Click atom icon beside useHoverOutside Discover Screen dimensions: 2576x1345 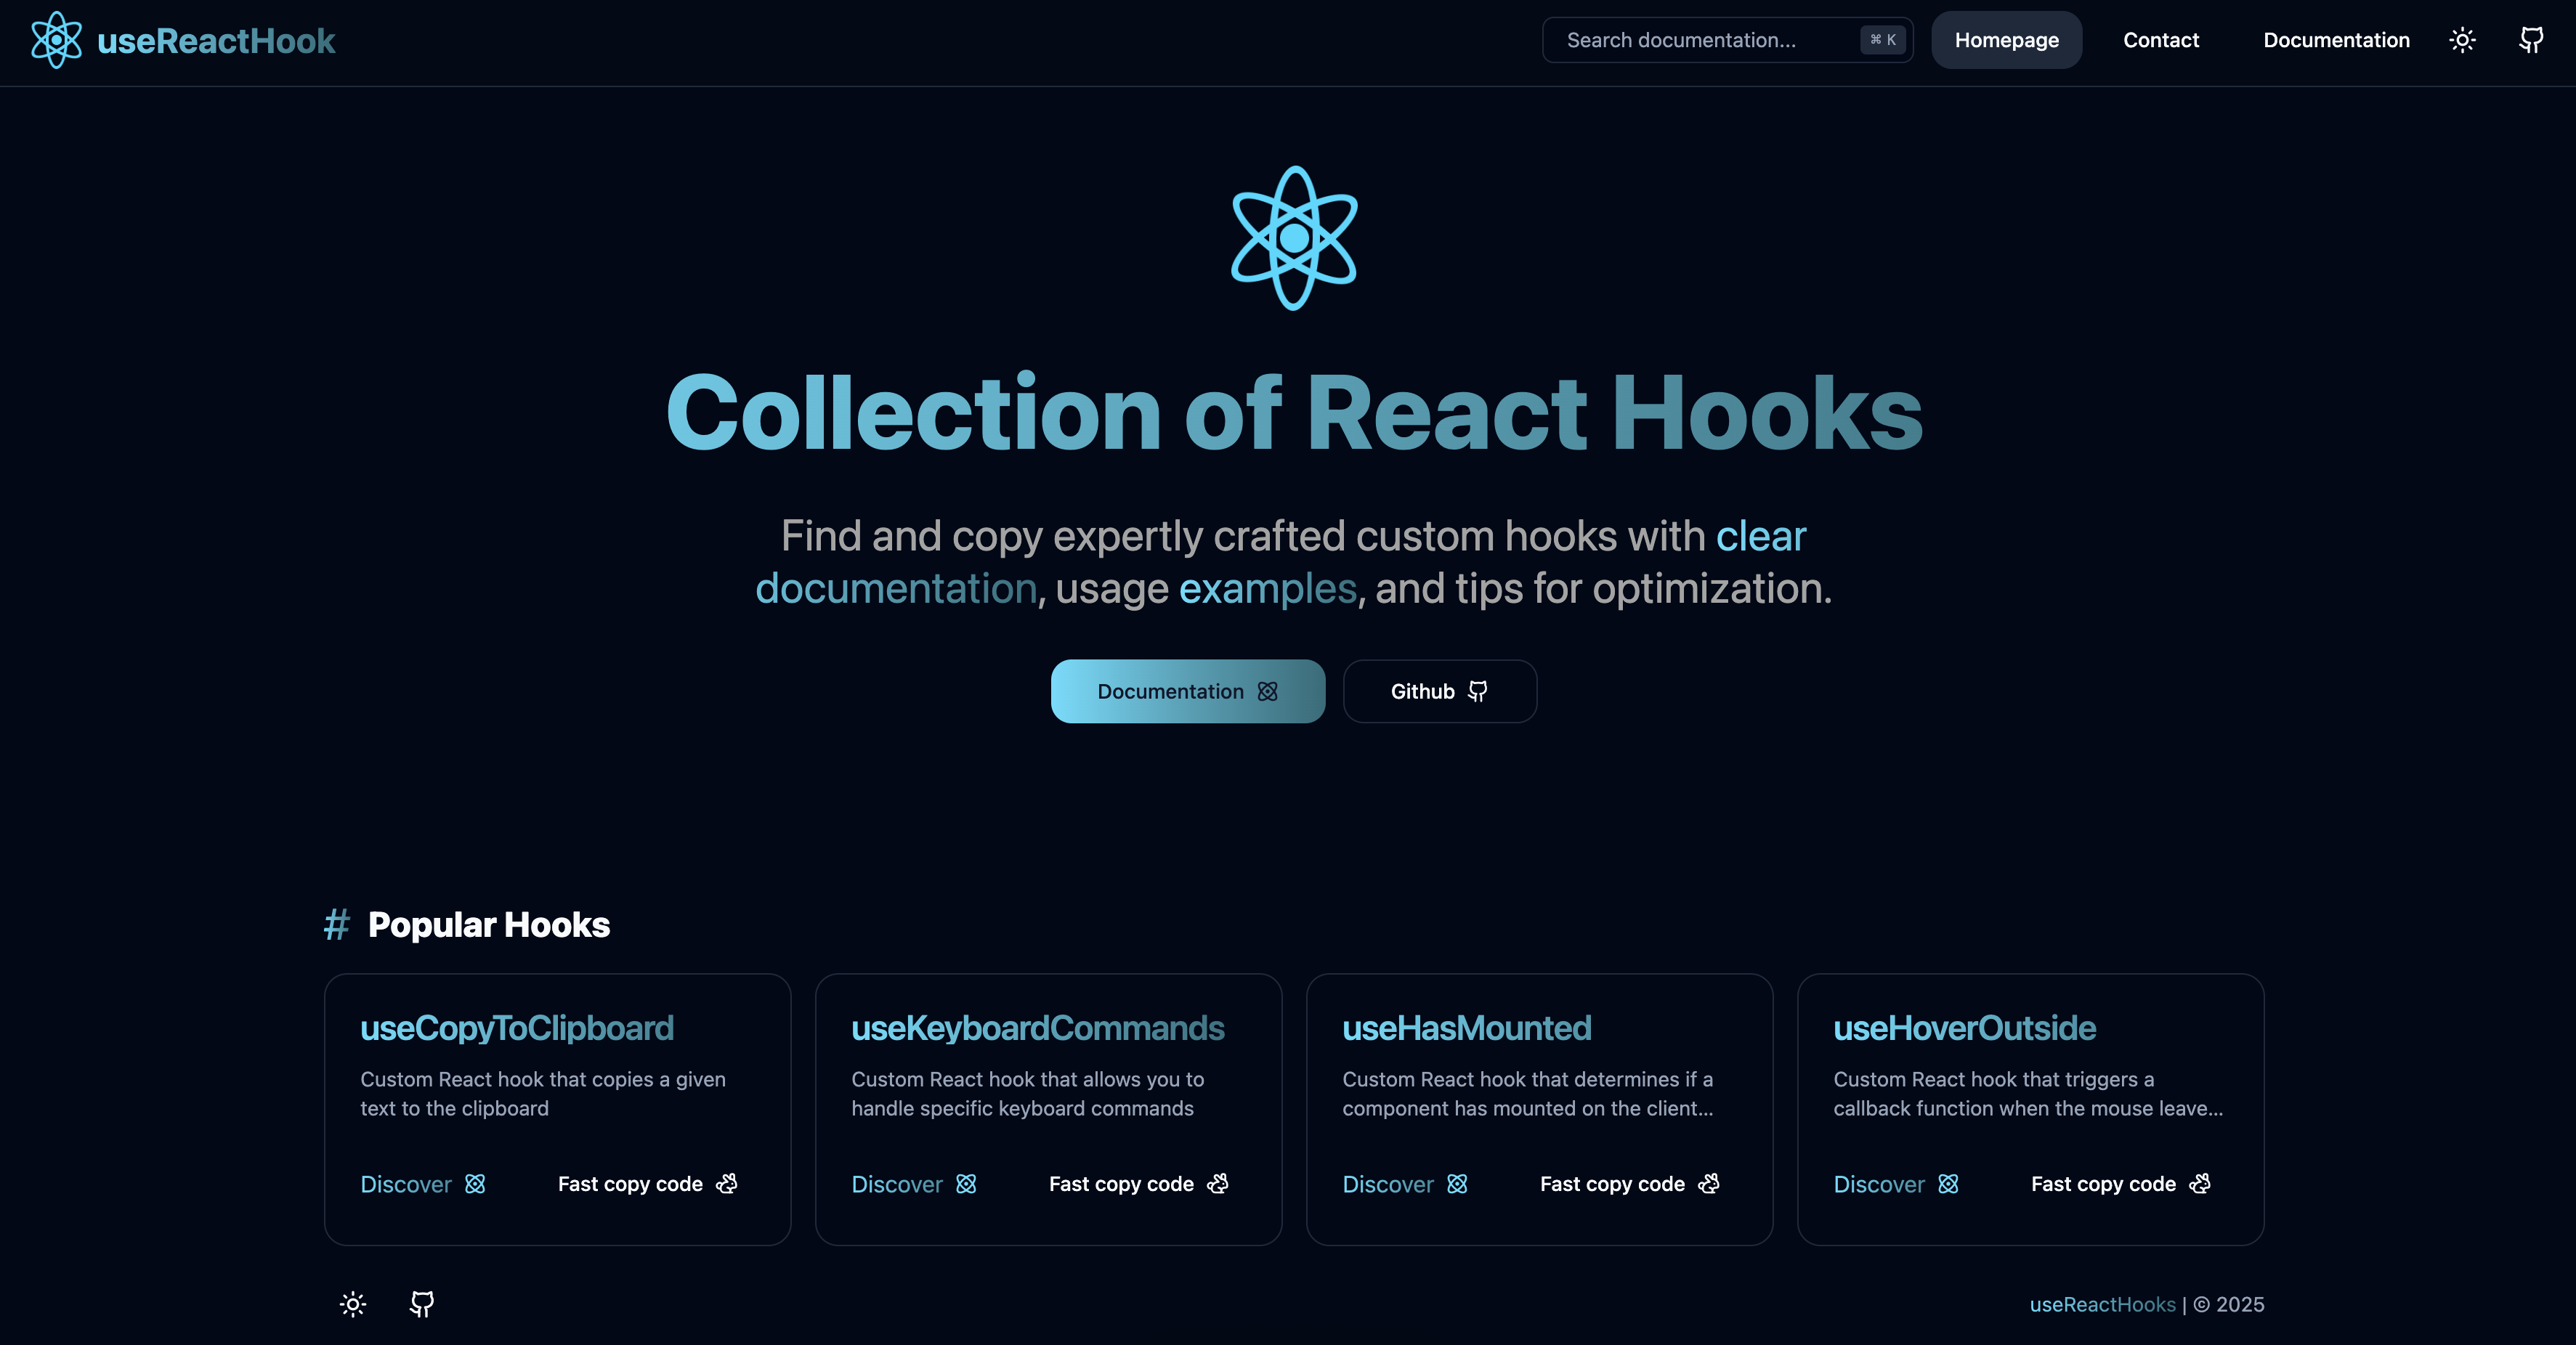(x=1948, y=1184)
